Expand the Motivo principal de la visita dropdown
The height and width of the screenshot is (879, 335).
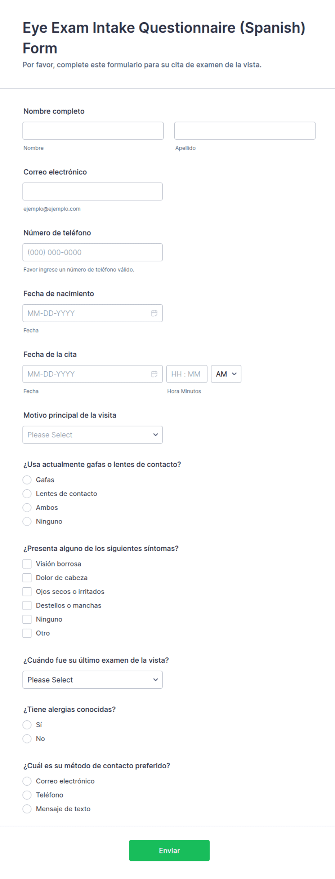pyautogui.click(x=93, y=435)
